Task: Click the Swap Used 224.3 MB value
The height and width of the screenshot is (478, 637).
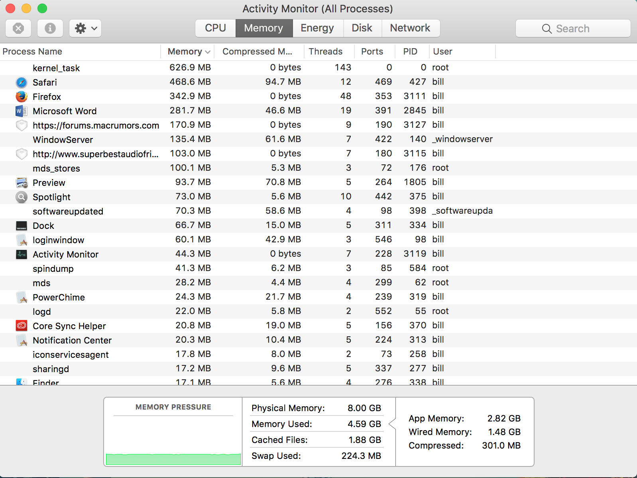Action: tap(361, 456)
